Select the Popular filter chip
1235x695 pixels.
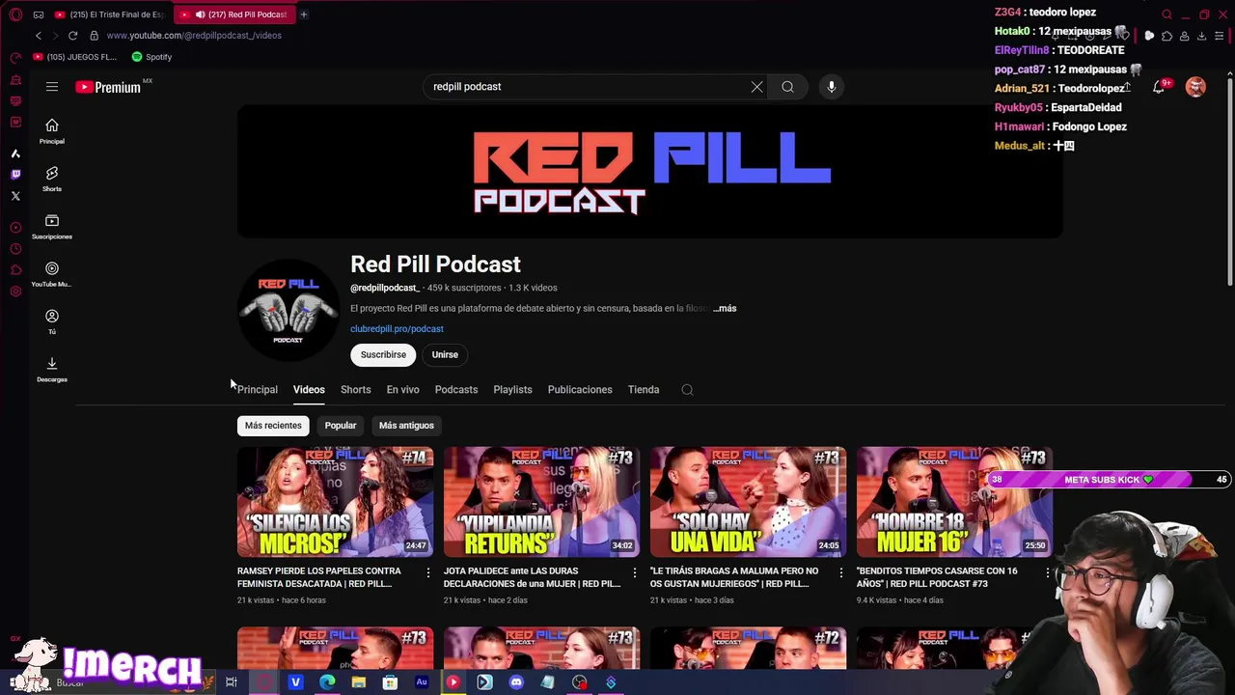coord(341,426)
